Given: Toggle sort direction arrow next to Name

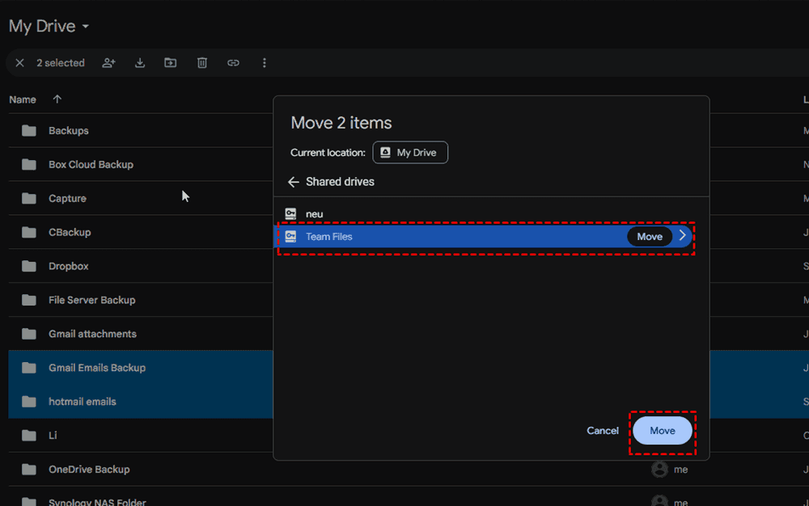Looking at the screenshot, I should [57, 99].
